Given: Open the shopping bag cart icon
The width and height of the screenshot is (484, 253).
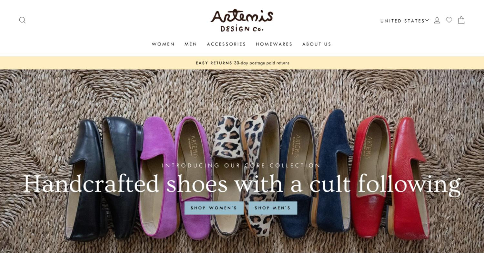Looking at the screenshot, I should (x=461, y=20).
